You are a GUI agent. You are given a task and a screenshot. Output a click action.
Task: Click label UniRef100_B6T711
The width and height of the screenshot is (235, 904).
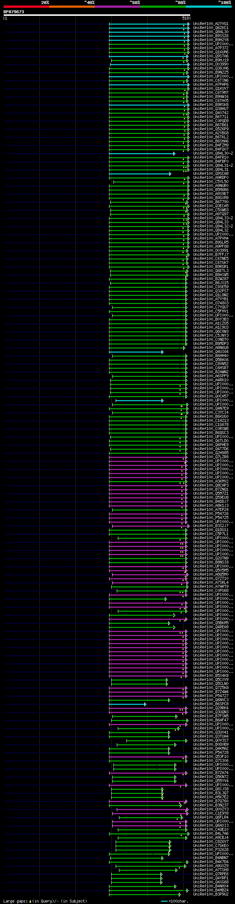pos(211,117)
